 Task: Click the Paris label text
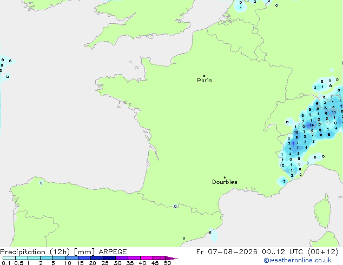click(205, 80)
